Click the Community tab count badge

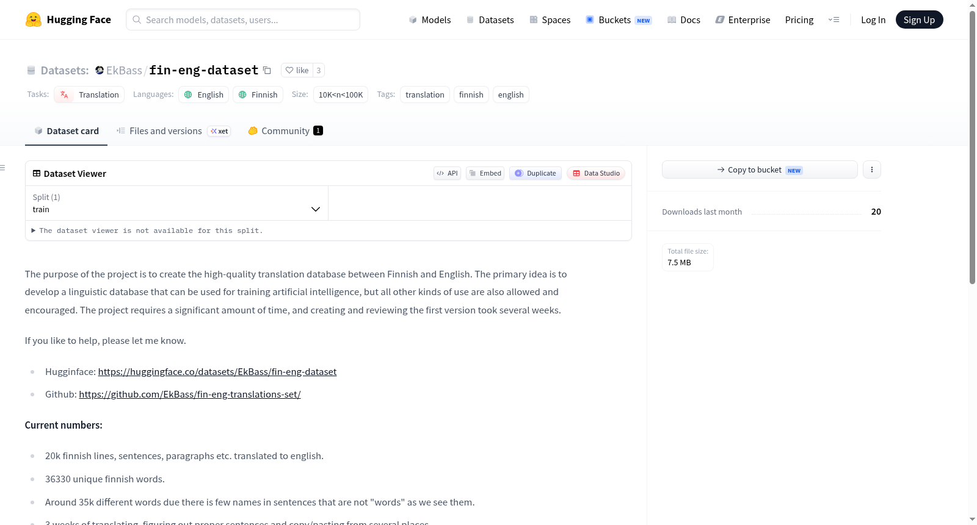(x=318, y=130)
